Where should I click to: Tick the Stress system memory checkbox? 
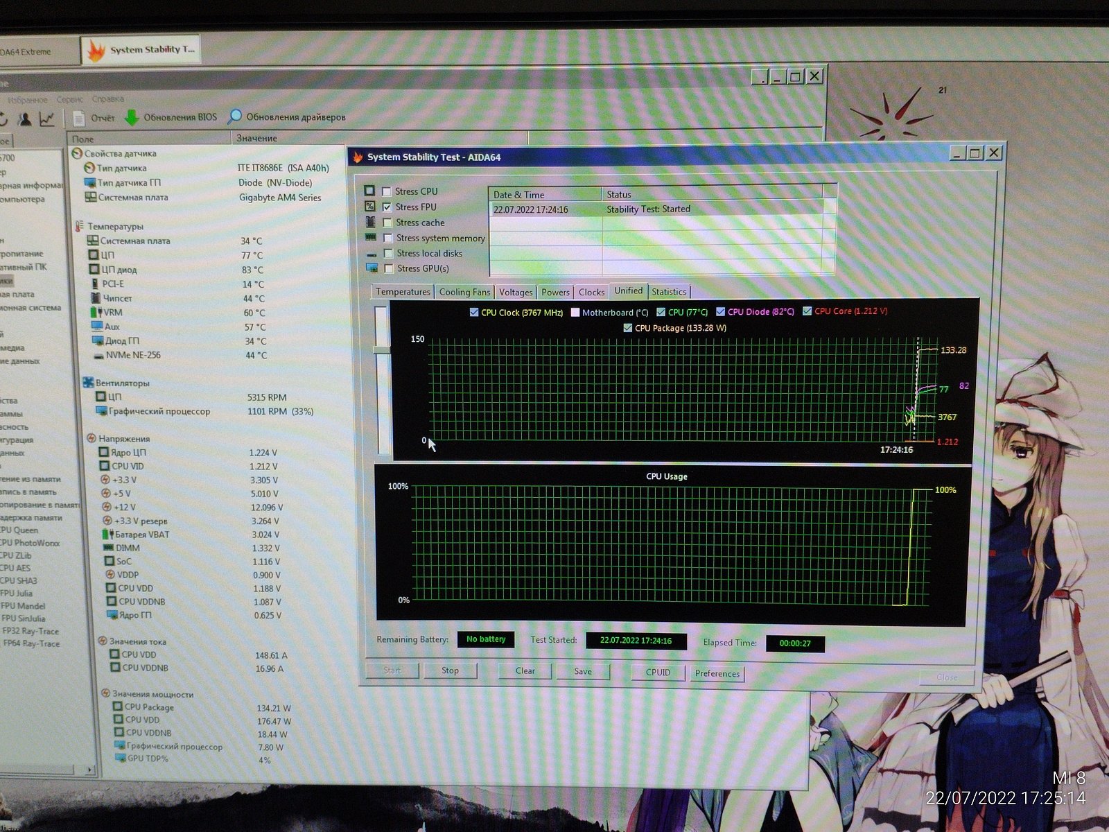click(x=388, y=238)
